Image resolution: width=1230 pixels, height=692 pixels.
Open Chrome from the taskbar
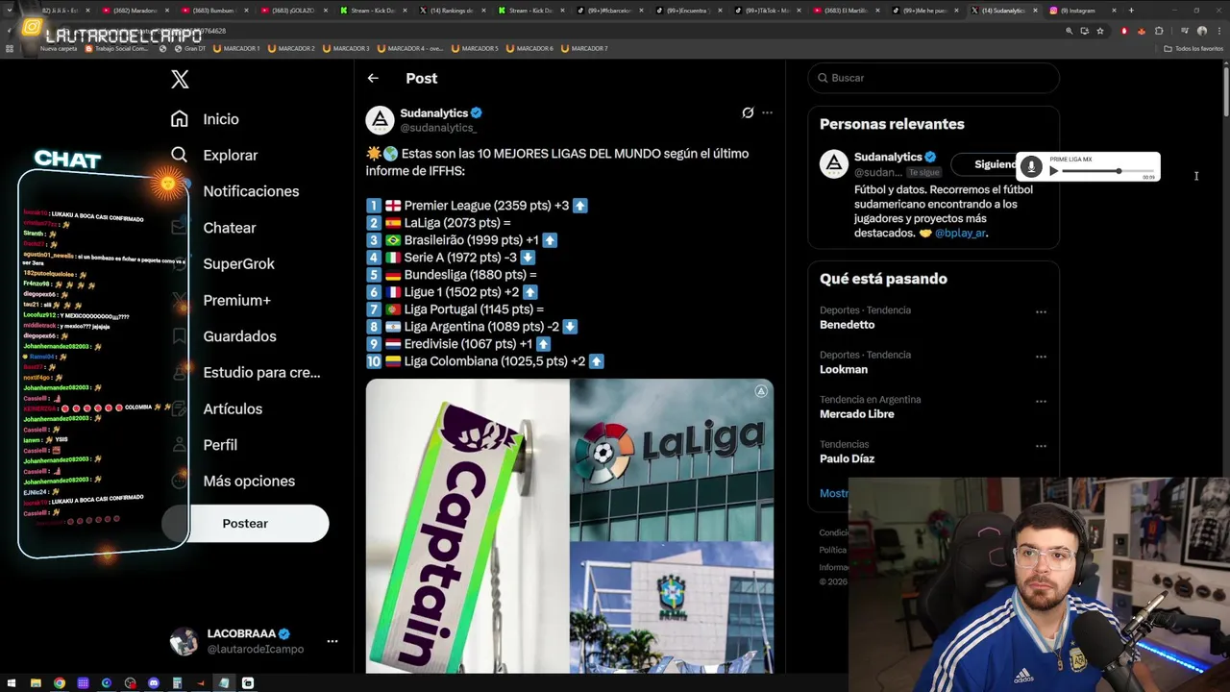tap(60, 683)
